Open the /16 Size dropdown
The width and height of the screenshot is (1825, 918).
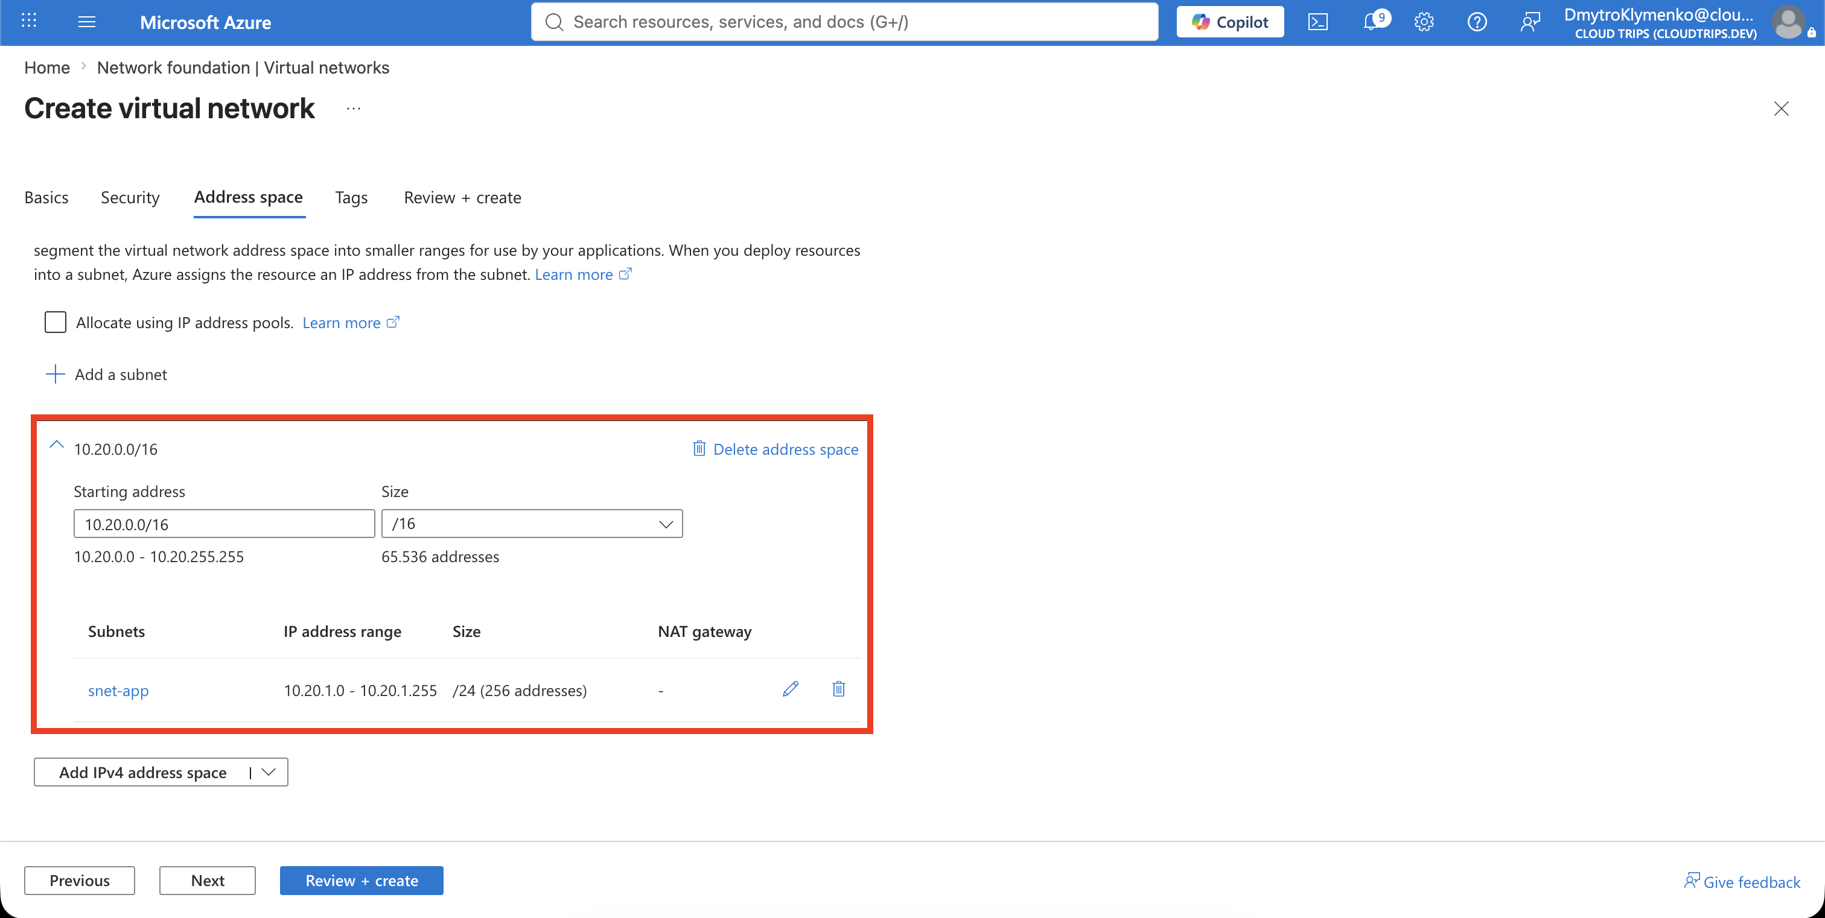532,524
